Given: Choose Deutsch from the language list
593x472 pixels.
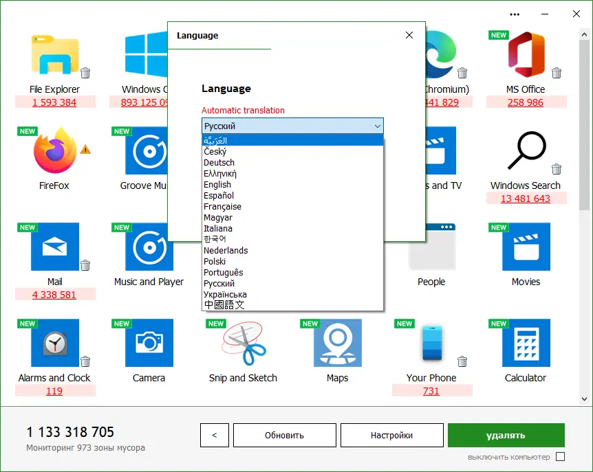Looking at the screenshot, I should pos(292,162).
